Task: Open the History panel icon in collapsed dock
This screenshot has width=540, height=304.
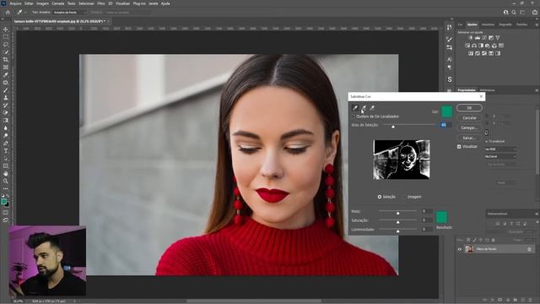Action: click(x=450, y=27)
